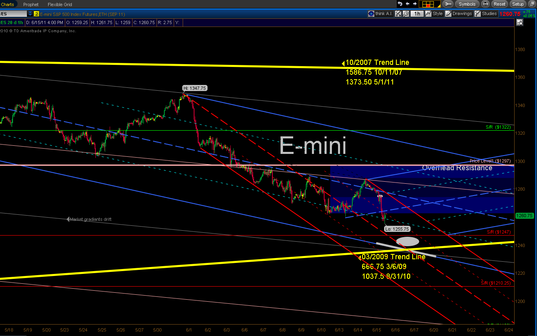Click the detach window icon
537x336 pixels.
[531, 4]
